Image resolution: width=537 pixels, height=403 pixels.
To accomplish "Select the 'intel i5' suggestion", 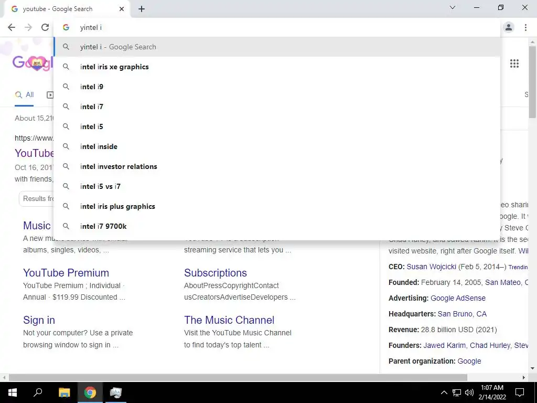I will click(277, 126).
